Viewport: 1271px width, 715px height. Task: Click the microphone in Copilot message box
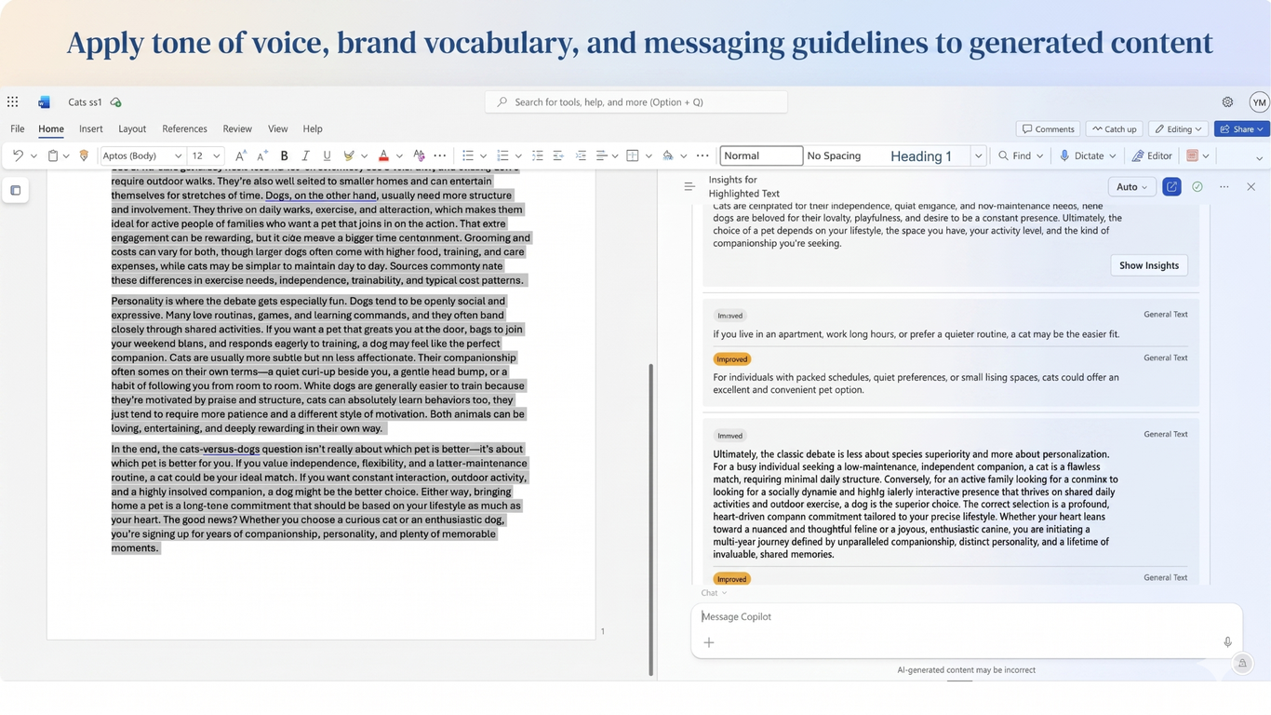click(x=1227, y=642)
